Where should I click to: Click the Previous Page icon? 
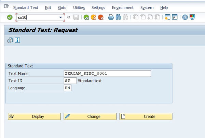143,17
